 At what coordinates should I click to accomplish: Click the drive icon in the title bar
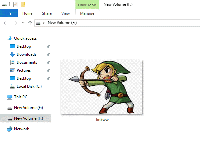[4, 5]
